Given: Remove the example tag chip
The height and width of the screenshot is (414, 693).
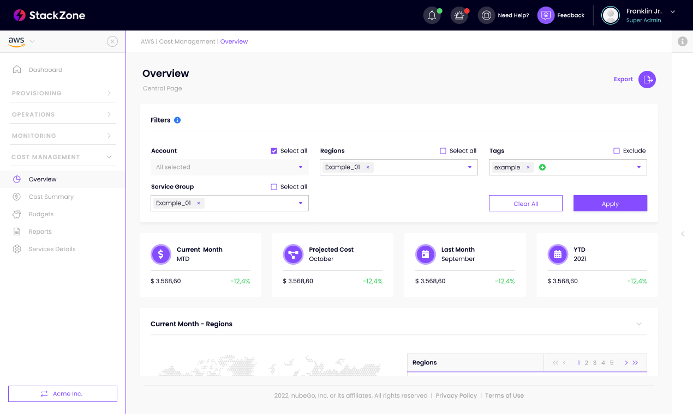Looking at the screenshot, I should pos(528,167).
